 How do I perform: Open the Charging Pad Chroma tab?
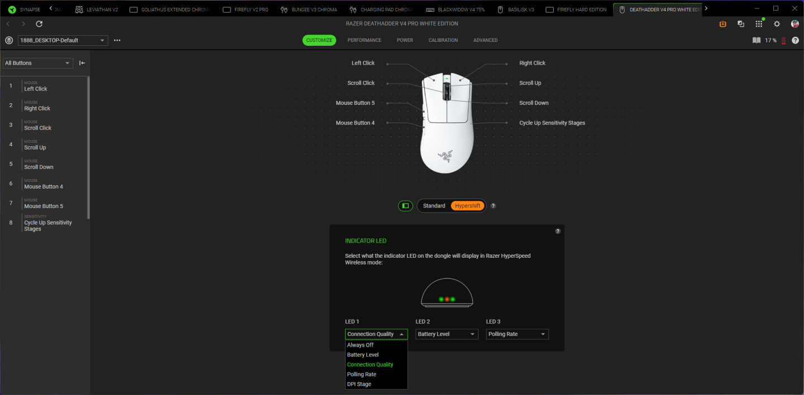click(x=381, y=9)
